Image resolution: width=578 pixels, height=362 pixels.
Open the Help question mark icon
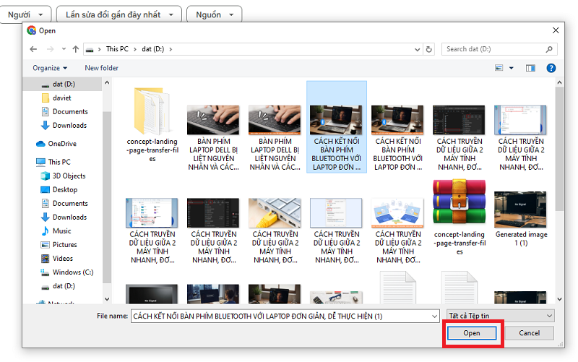pyautogui.click(x=551, y=68)
